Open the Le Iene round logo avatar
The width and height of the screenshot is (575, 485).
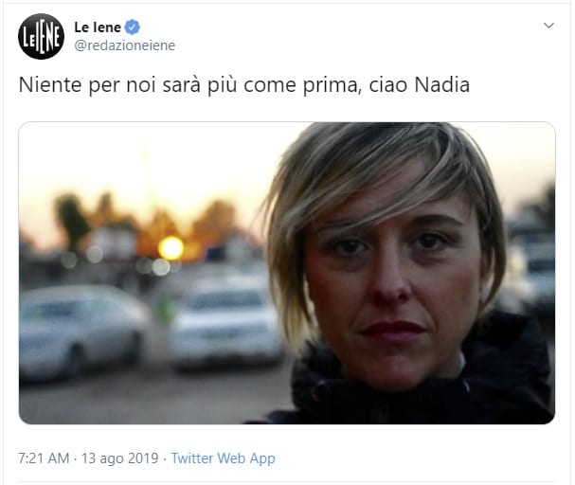(x=41, y=36)
